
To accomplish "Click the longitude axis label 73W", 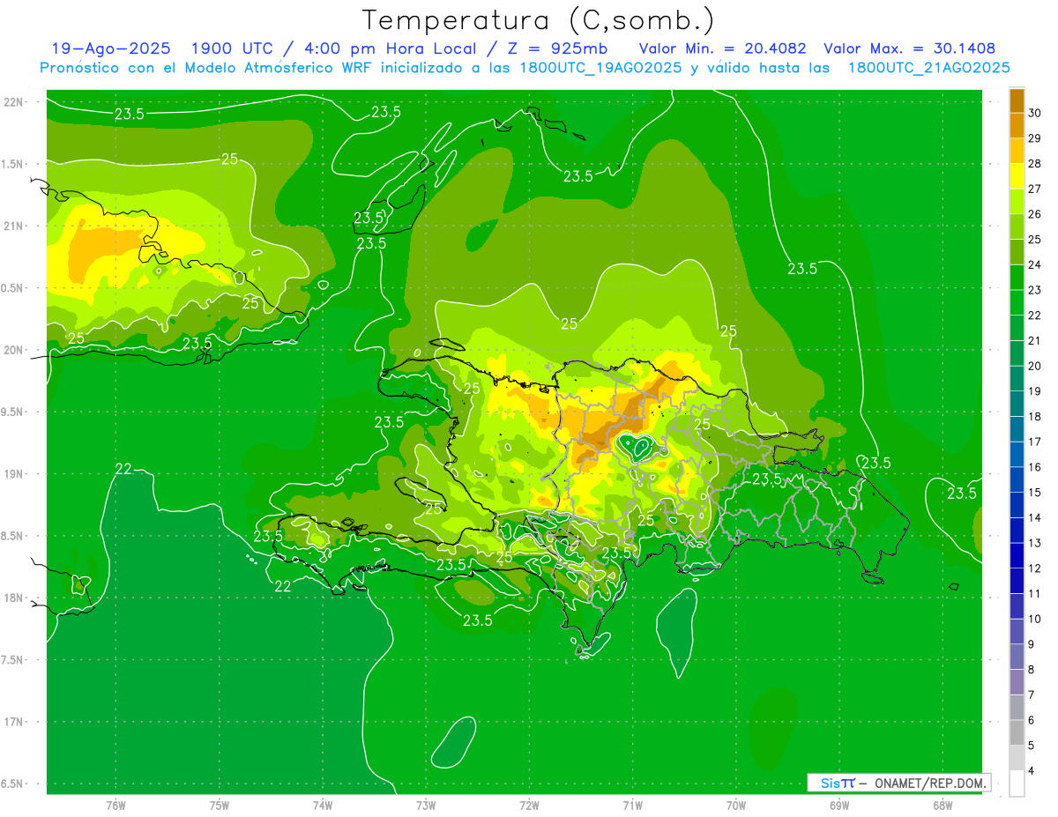I will (426, 805).
